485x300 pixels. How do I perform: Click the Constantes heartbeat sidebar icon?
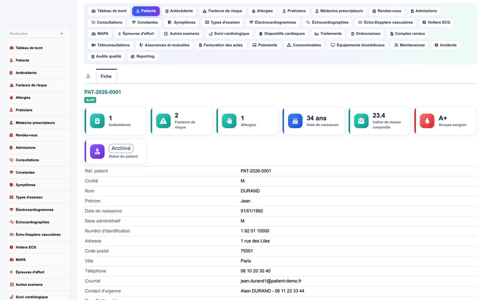(x=11, y=172)
